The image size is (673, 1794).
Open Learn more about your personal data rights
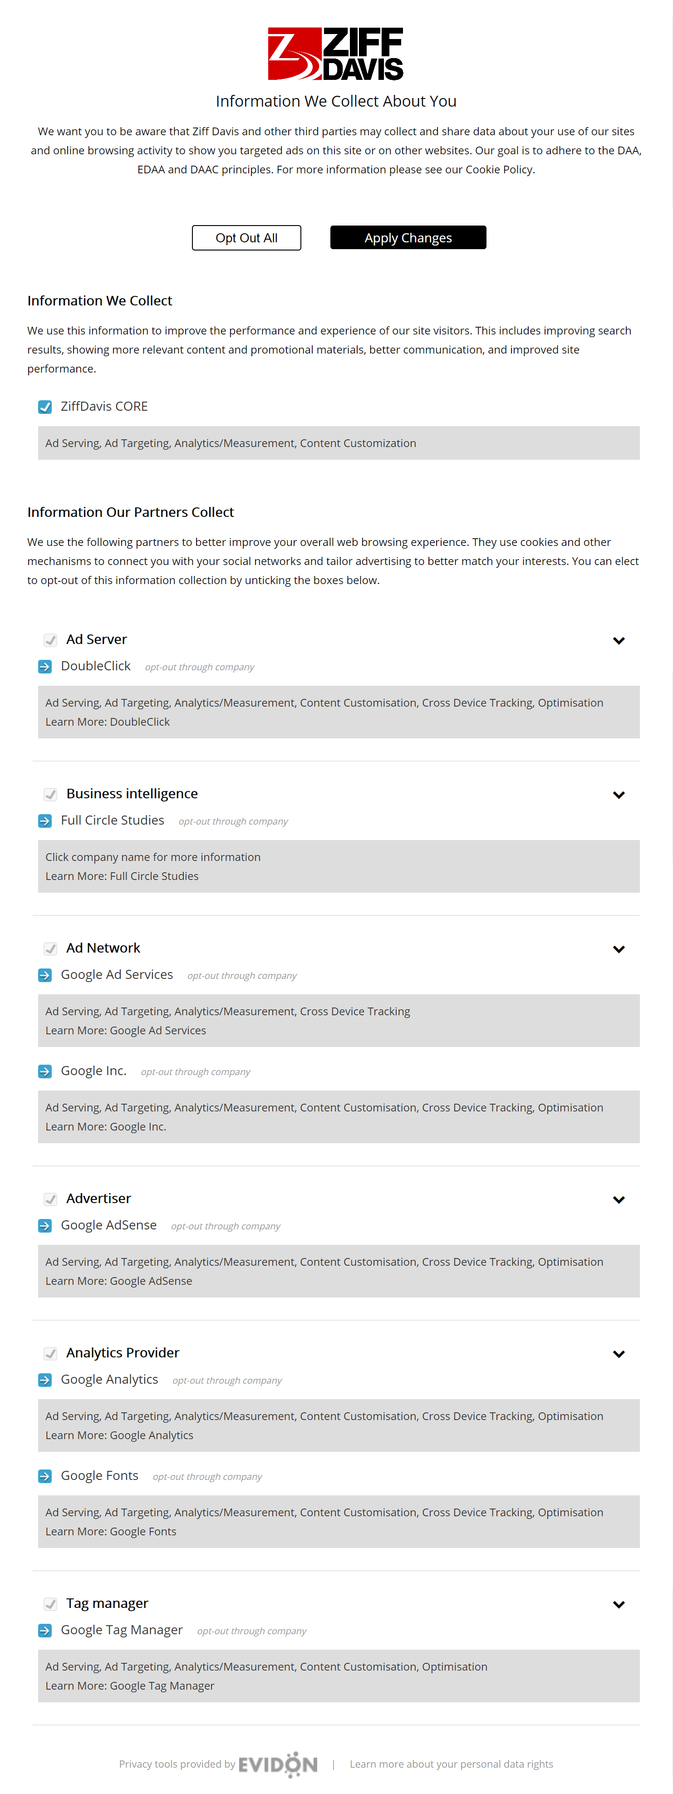tap(452, 1764)
